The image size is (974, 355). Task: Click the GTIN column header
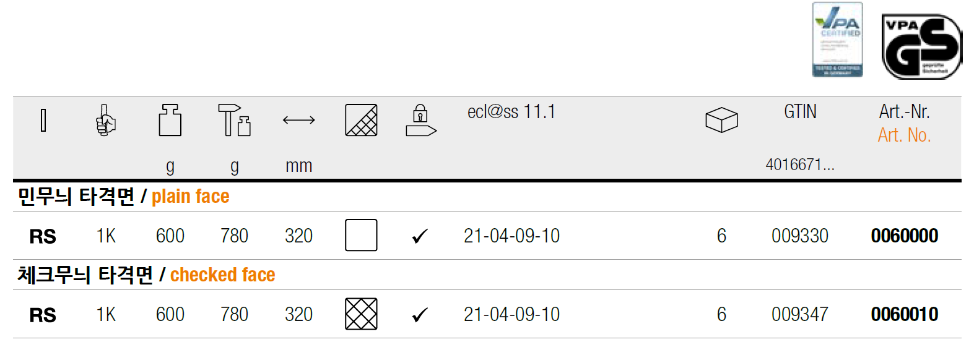pyautogui.click(x=800, y=112)
